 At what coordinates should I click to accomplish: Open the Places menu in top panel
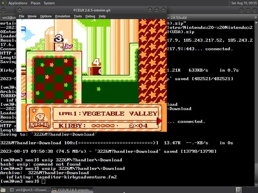[35, 3]
